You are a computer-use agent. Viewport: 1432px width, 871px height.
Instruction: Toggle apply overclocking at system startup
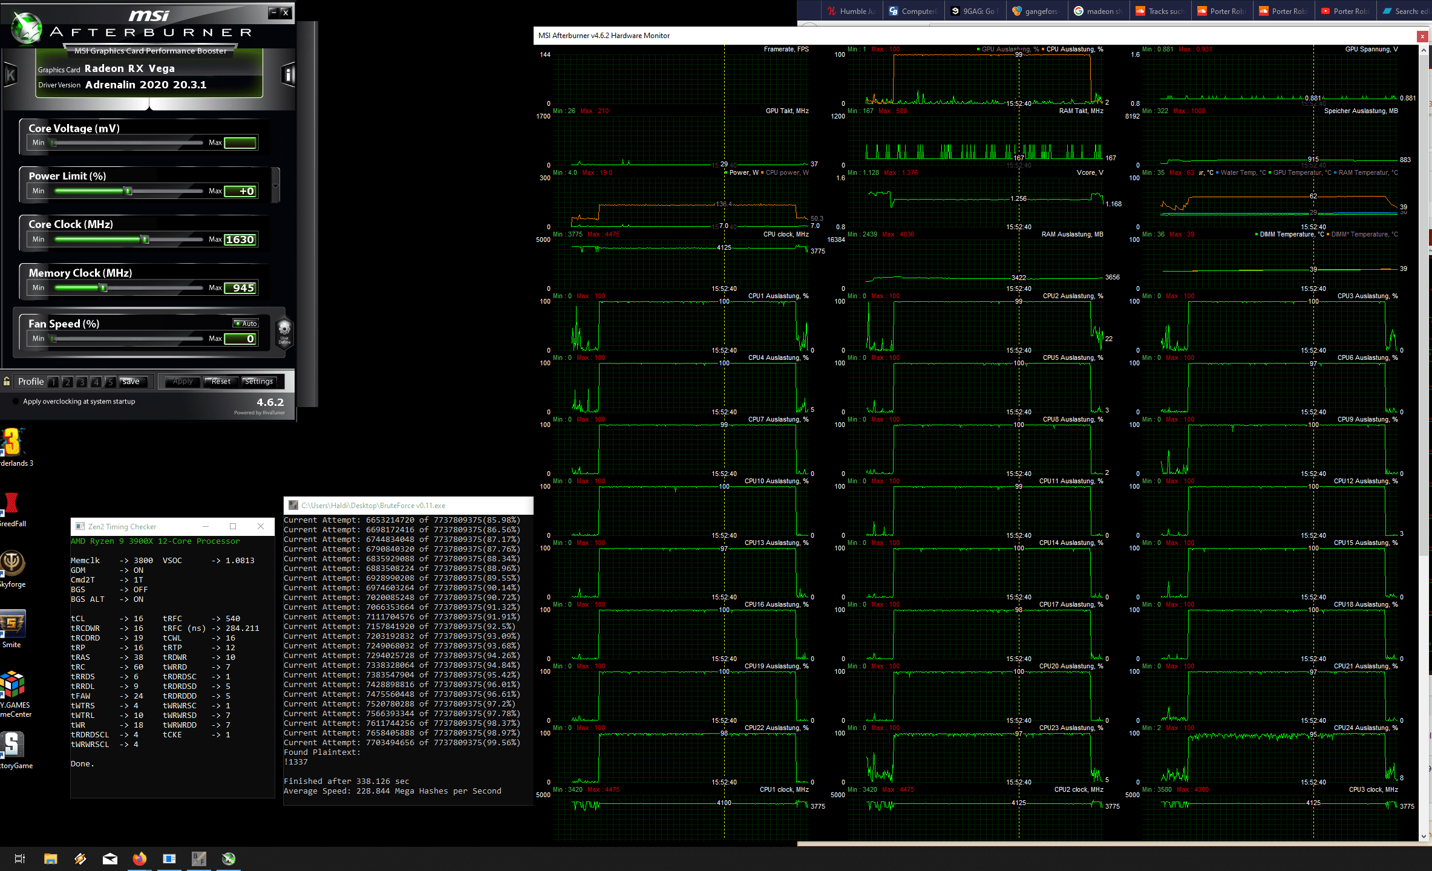(16, 402)
